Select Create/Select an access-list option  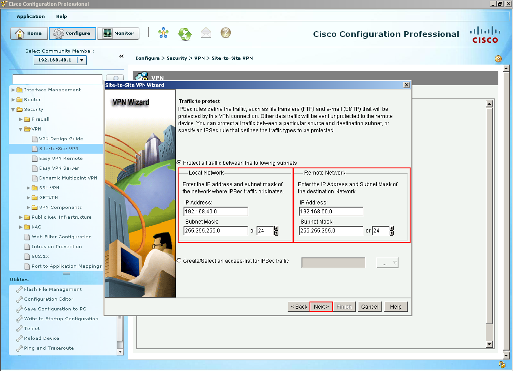(x=179, y=261)
